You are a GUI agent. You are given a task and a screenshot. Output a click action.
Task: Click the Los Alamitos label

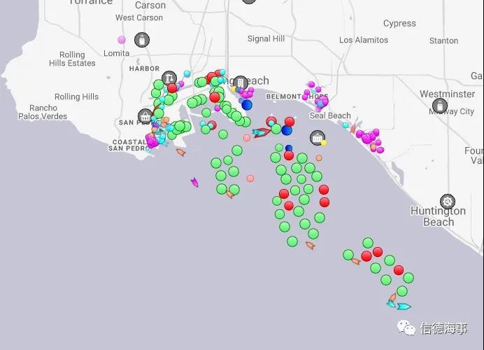(x=364, y=41)
